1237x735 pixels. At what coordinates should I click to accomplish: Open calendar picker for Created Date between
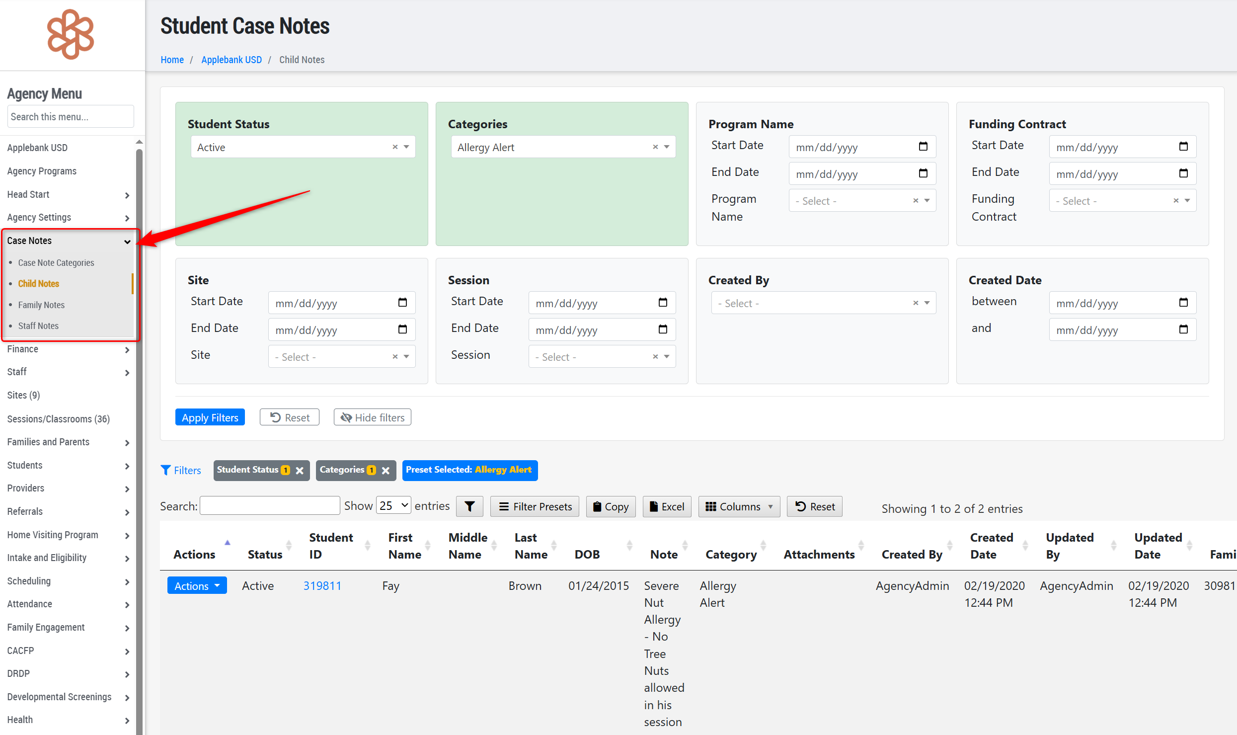tap(1183, 303)
